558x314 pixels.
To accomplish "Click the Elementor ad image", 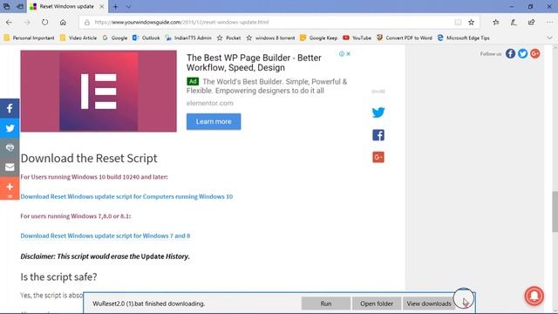I will point(99,91).
